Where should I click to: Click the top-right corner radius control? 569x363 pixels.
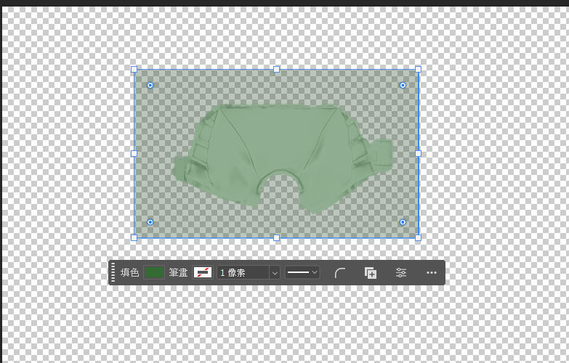tap(403, 85)
